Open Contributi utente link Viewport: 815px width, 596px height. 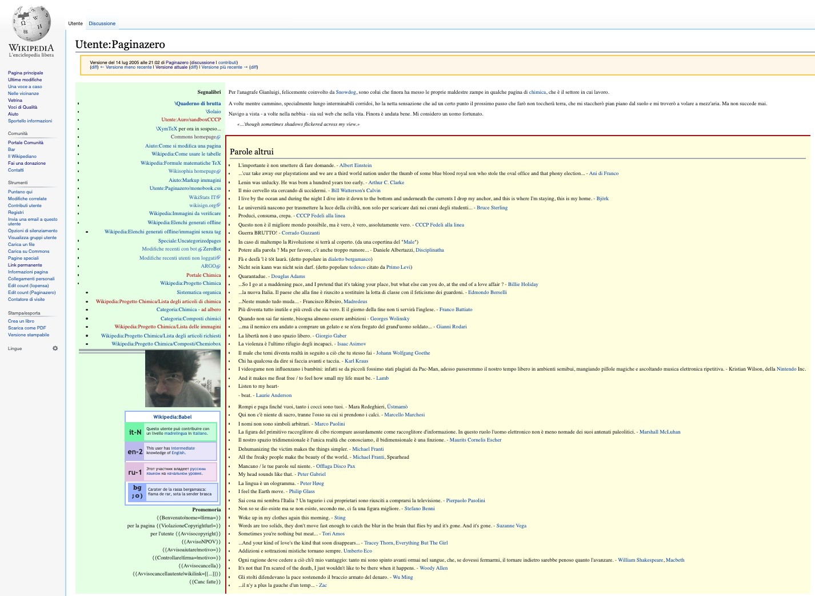(25, 205)
